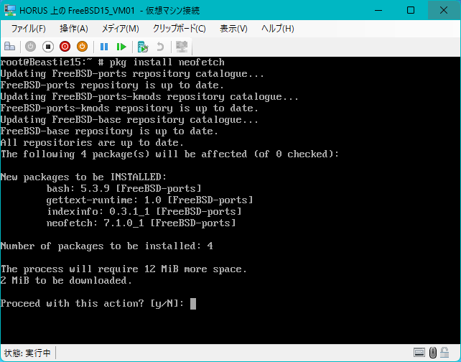
Task: Click the 'bash: 5.3.9 [FreeBSD-ports]' line
Action: click(124, 188)
